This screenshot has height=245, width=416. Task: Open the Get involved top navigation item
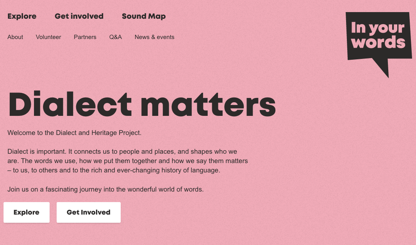(79, 16)
